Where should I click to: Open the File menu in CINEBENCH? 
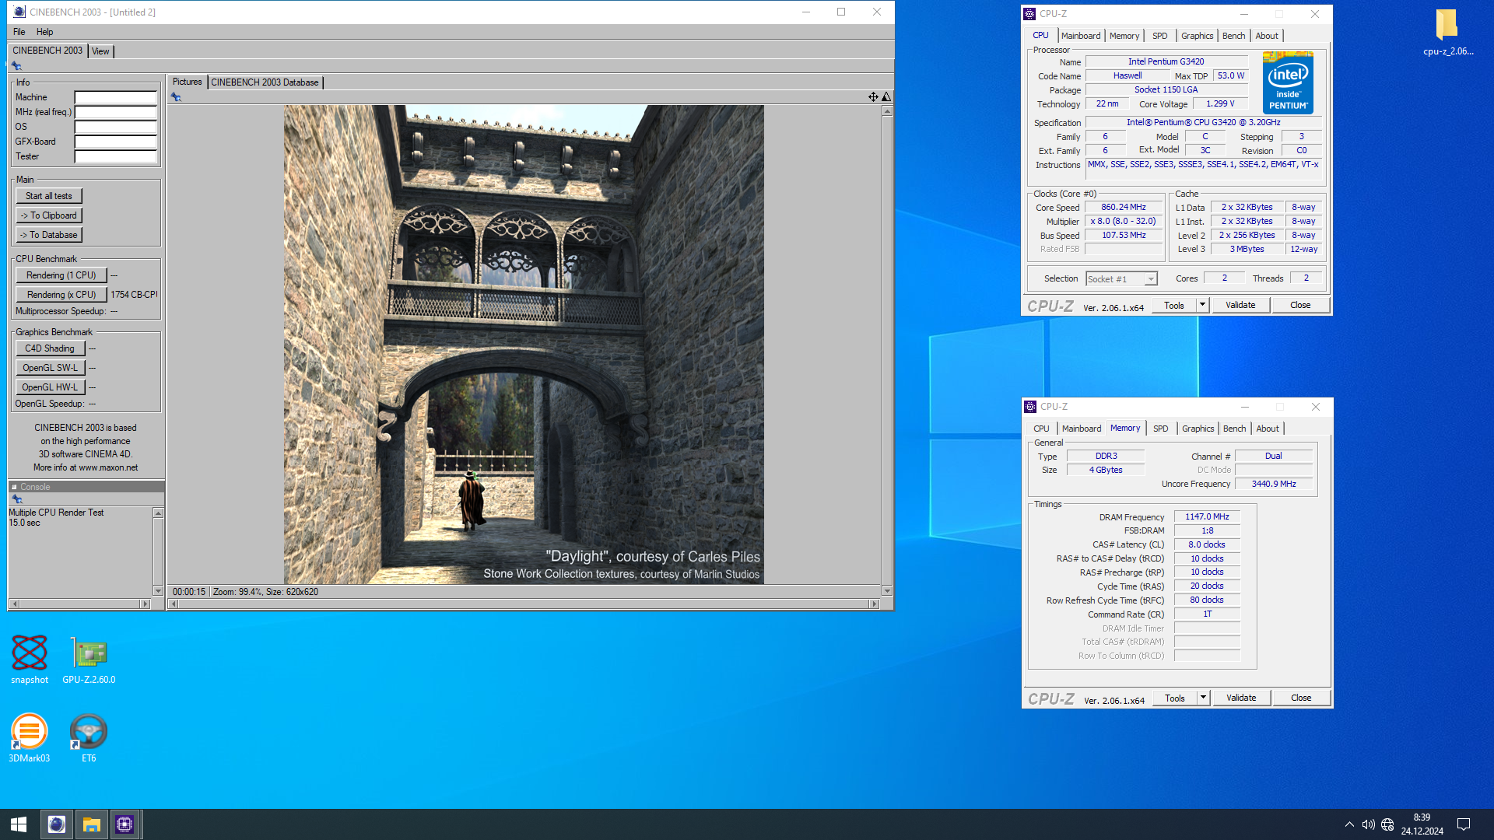pos(19,32)
